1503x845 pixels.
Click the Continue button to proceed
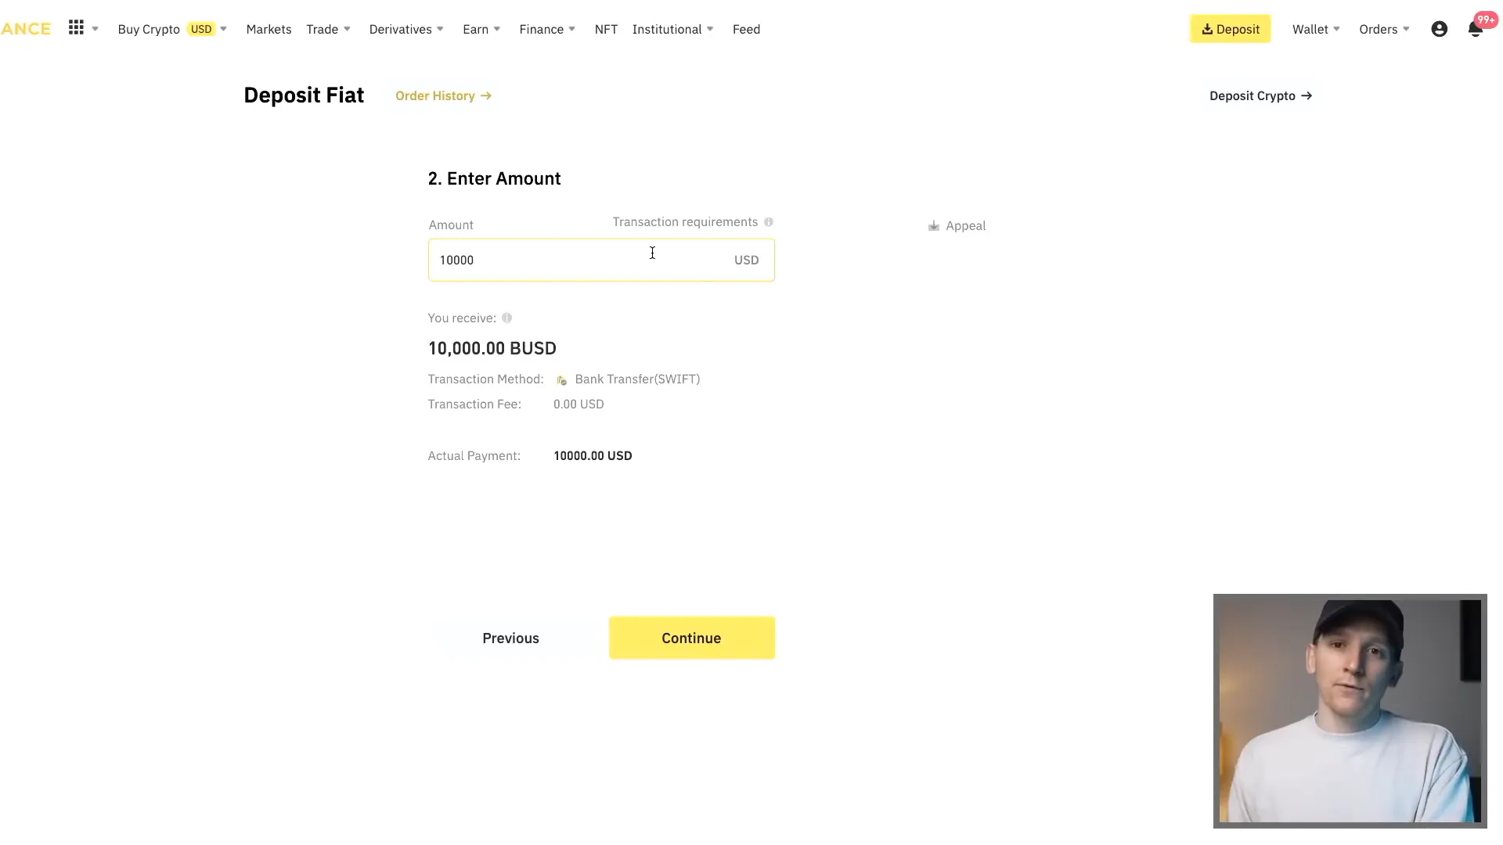(x=692, y=638)
